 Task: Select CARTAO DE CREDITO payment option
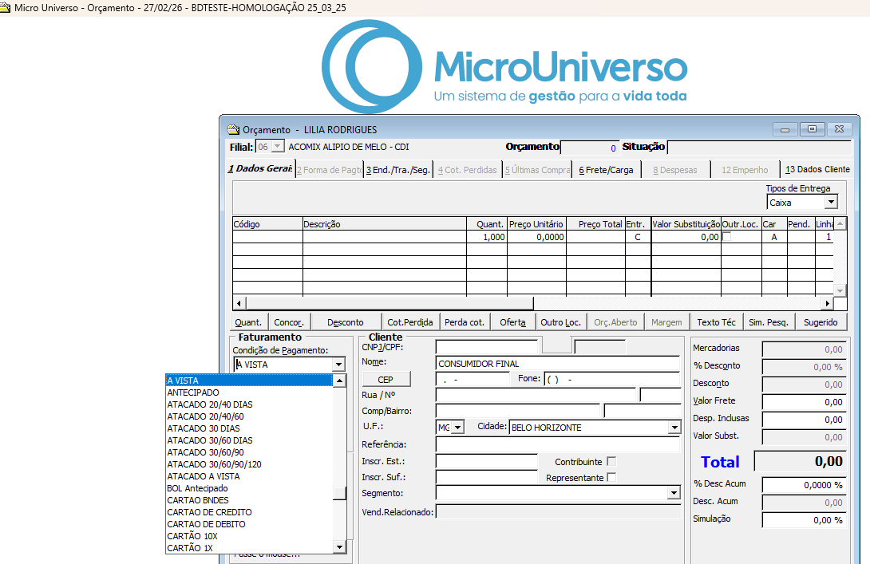(209, 512)
